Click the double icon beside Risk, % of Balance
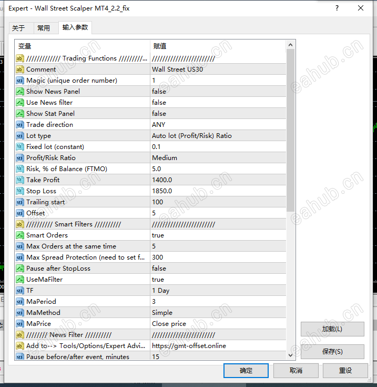Image resolution: width=377 pixels, height=387 pixels. pos(20,169)
